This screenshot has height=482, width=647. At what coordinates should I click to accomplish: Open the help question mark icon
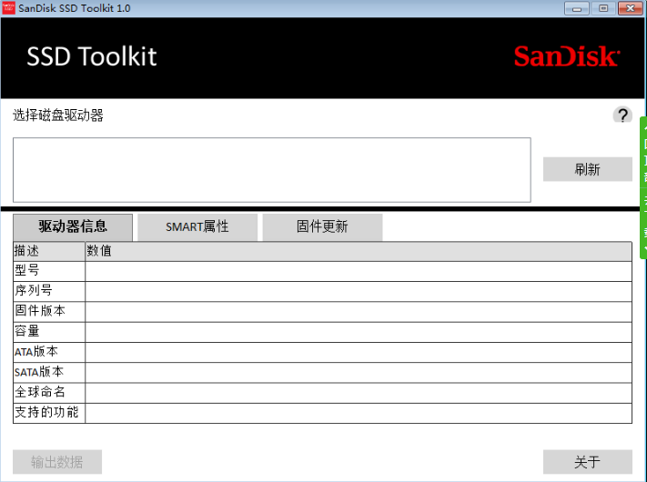[x=622, y=115]
